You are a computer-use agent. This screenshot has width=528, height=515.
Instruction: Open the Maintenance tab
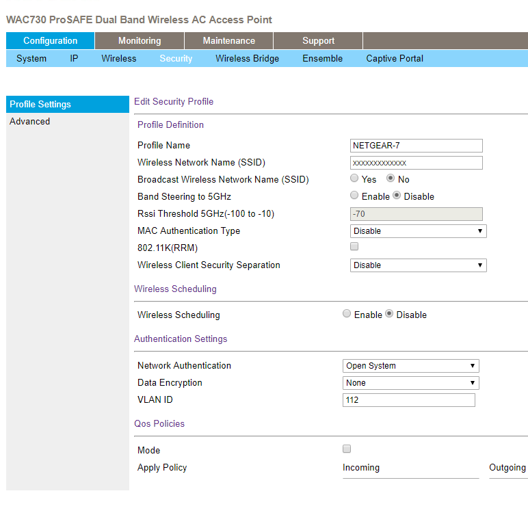coord(228,41)
